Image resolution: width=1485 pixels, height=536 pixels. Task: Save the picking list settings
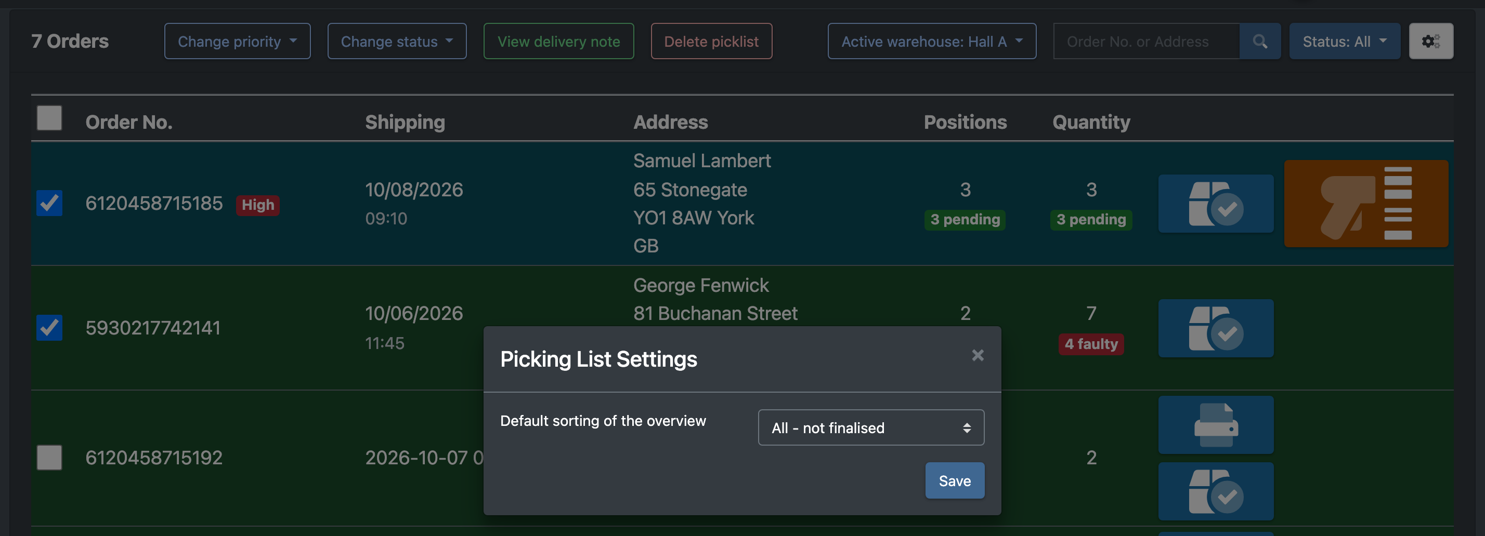955,481
